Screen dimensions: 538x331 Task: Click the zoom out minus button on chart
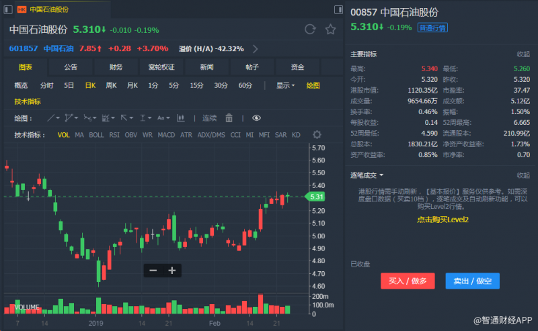coord(153,270)
